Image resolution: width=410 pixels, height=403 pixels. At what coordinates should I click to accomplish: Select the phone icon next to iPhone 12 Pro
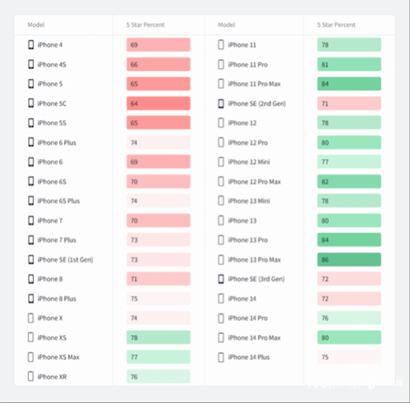click(221, 142)
